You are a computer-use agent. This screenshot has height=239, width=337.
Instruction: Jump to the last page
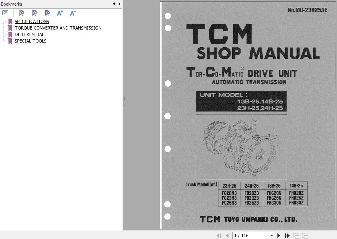pos(287,235)
